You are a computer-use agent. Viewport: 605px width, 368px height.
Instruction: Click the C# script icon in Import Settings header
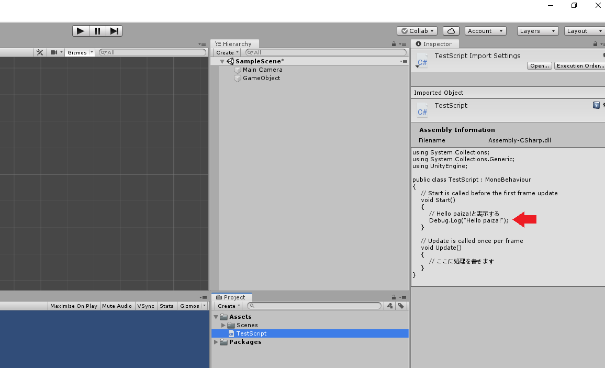point(422,61)
